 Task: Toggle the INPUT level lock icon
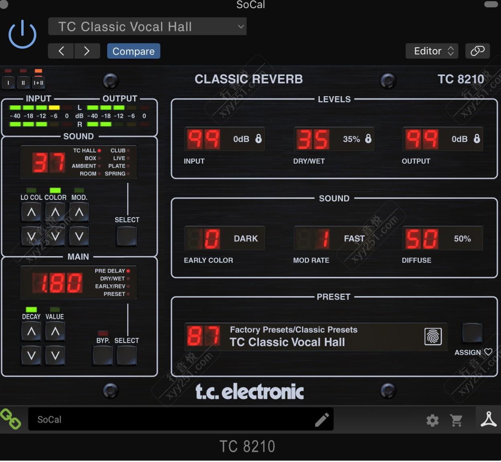[259, 139]
